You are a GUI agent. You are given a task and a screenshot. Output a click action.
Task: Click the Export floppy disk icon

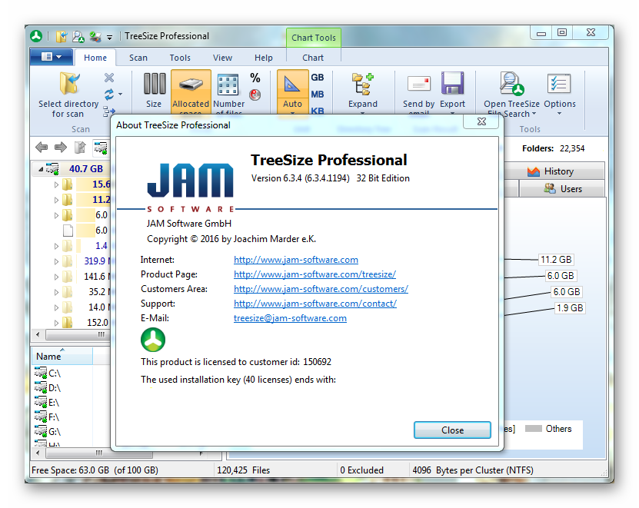(452, 83)
